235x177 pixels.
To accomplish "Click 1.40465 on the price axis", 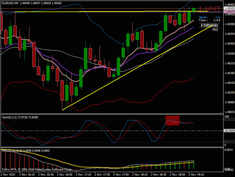I will (x=230, y=5).
